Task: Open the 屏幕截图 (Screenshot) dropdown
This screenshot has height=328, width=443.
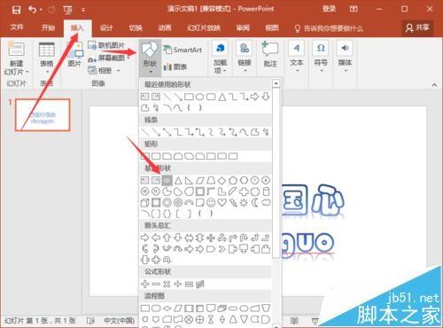Action: tap(109, 59)
